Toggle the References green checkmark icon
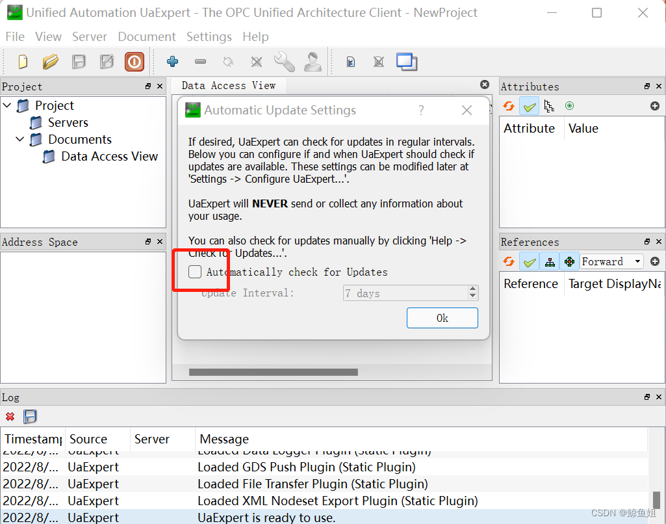 [530, 262]
